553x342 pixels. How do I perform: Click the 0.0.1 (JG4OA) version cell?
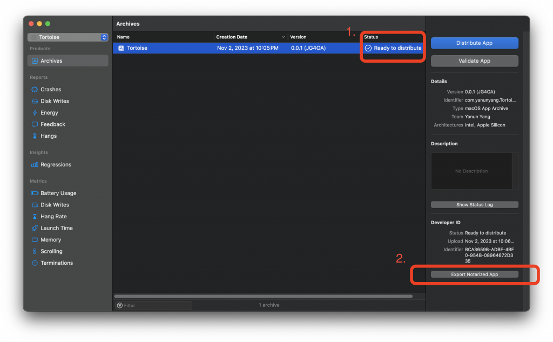(308, 48)
